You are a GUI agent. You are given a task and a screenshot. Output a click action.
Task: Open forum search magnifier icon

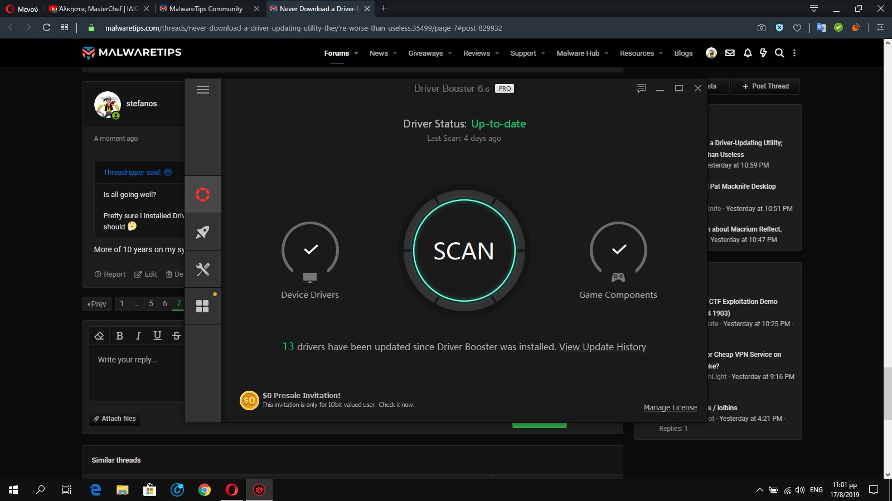point(779,53)
